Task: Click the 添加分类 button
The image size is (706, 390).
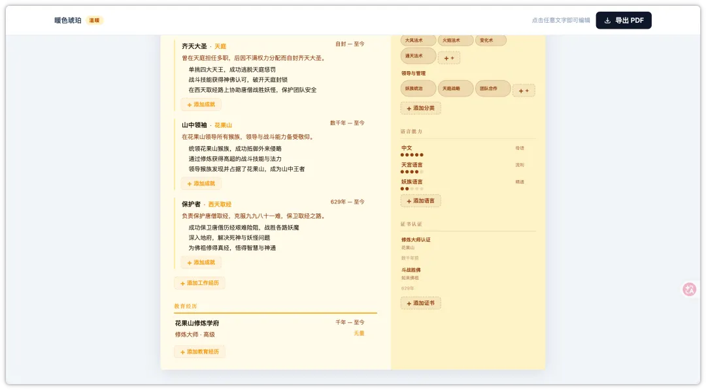Action: pos(420,108)
